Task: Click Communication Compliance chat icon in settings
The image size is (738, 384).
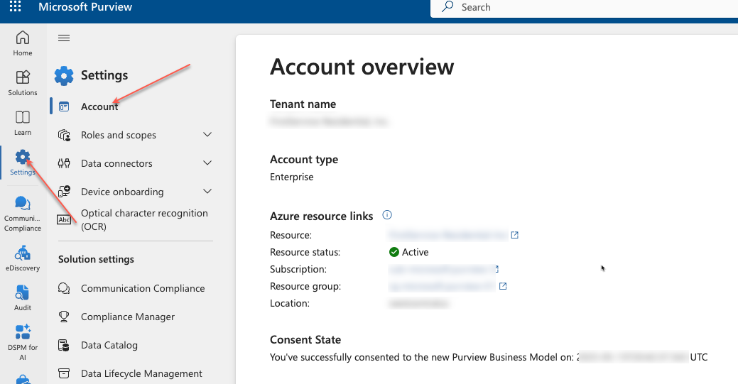Action: [64, 288]
